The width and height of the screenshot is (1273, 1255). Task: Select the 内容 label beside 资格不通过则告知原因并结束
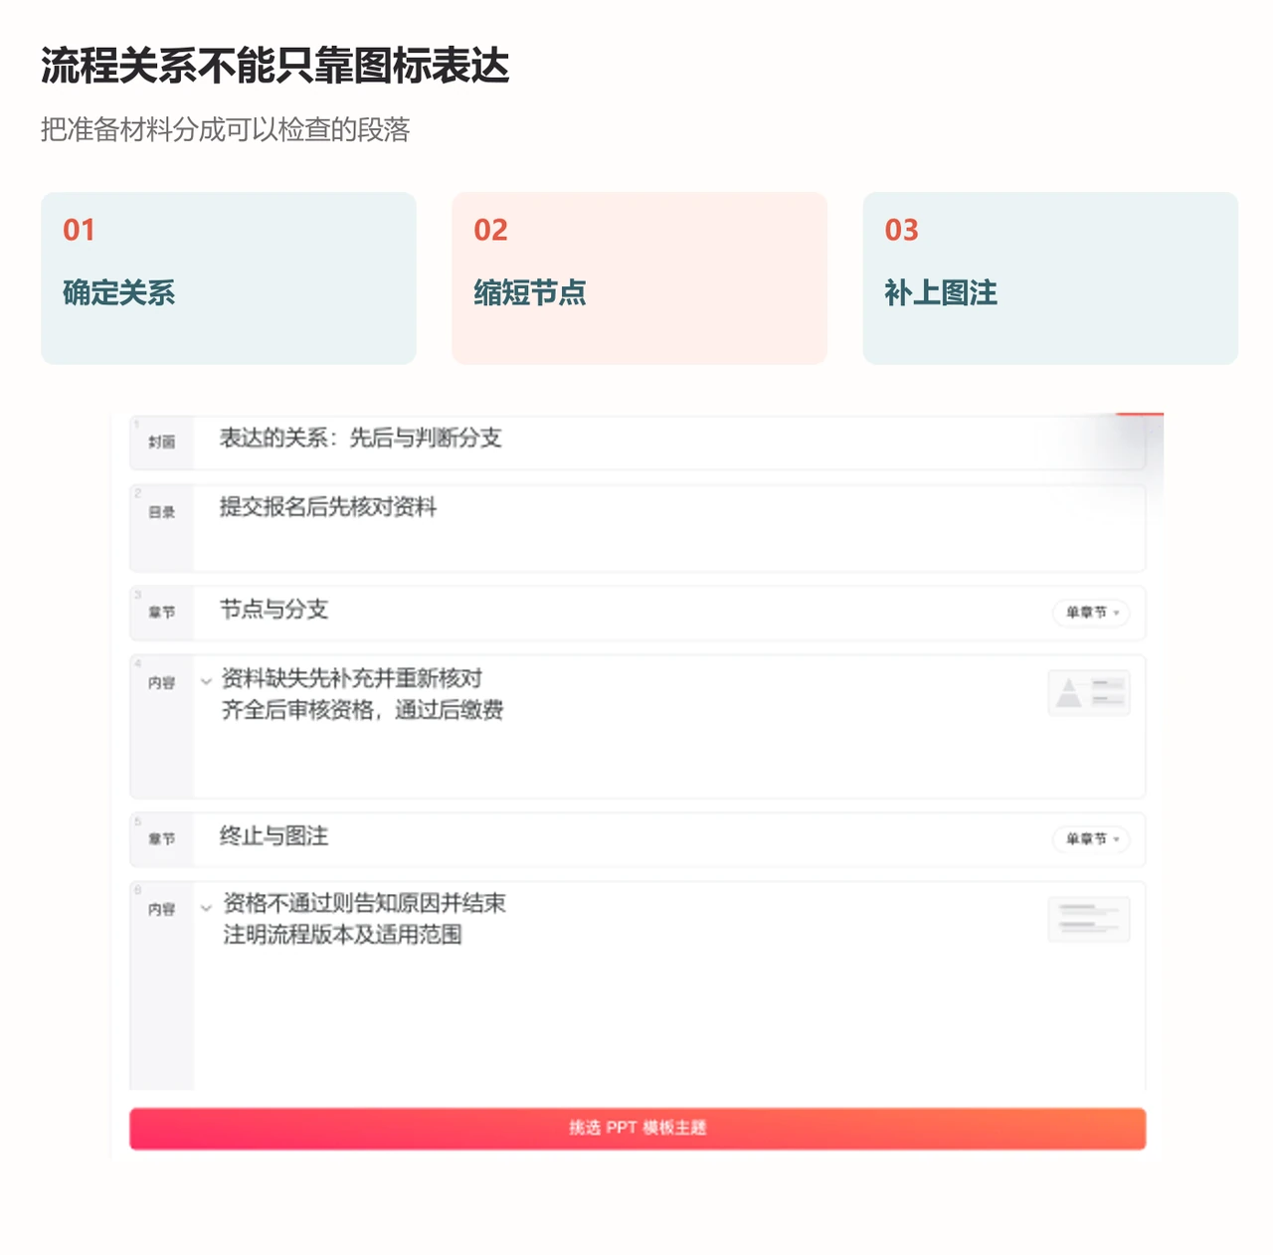click(162, 910)
